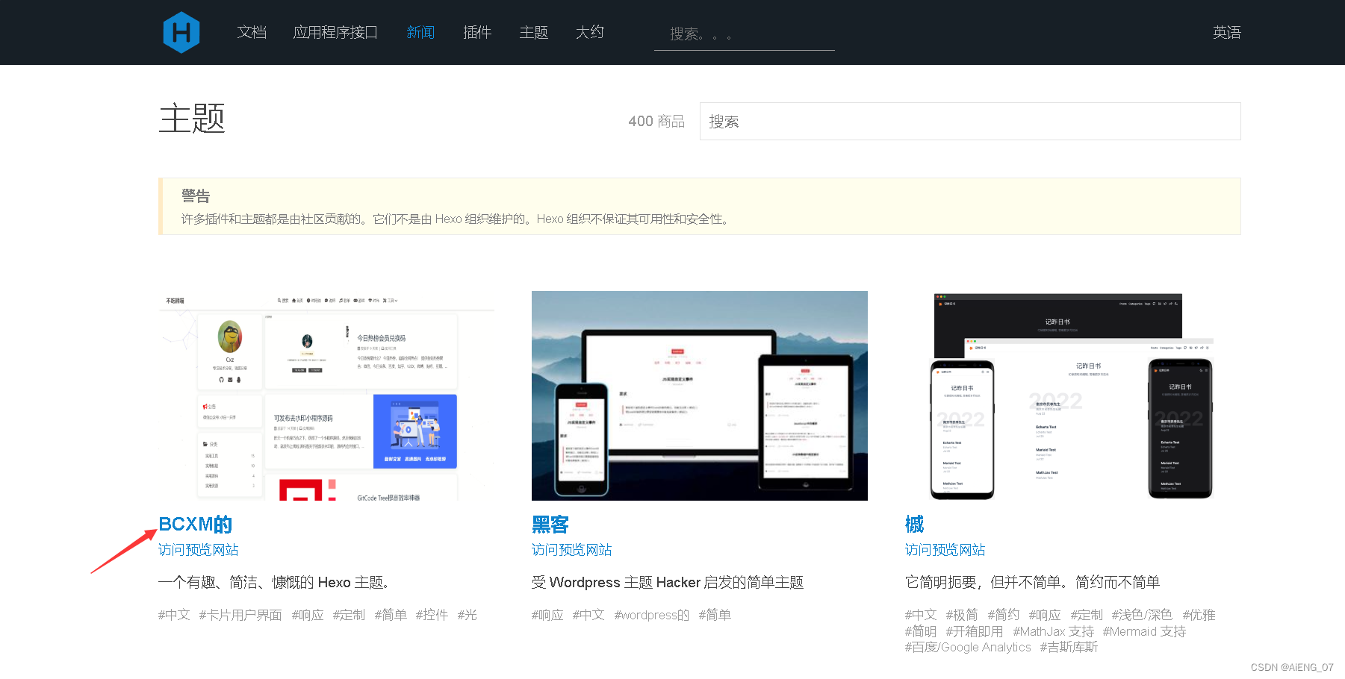Screen dimensions: 1345x679
Task: Select the #Mermaid 支持 tag
Action: tap(1144, 631)
